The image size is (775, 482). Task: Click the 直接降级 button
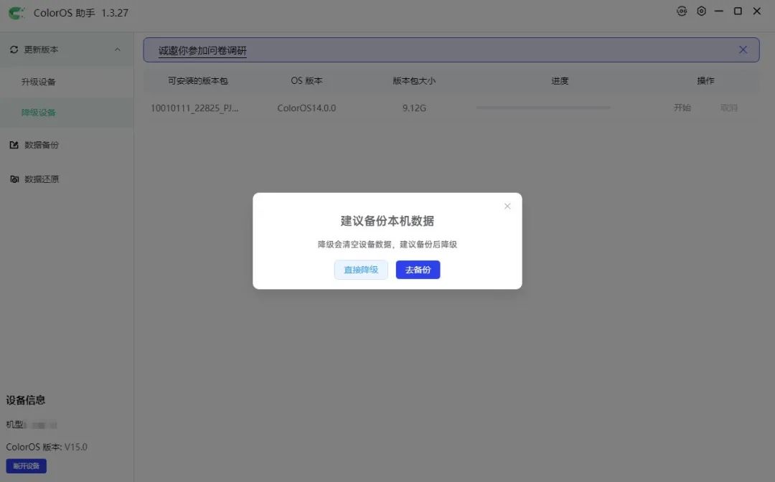click(361, 270)
